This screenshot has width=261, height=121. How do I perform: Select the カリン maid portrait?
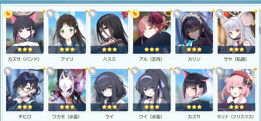pos(194,33)
